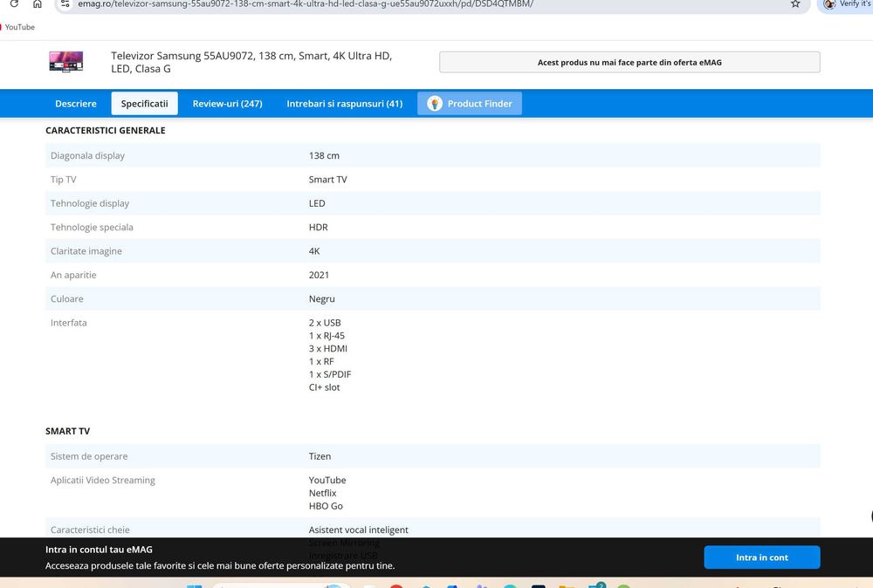
Task: Click the Diagonala display label
Action: [87, 156]
